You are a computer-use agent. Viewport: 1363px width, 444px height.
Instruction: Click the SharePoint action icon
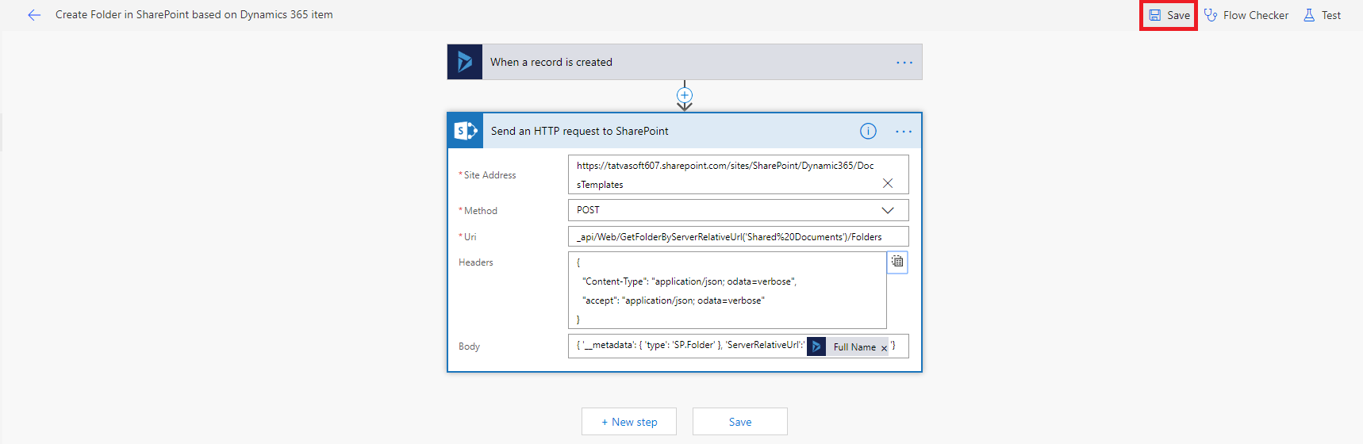pyautogui.click(x=466, y=131)
